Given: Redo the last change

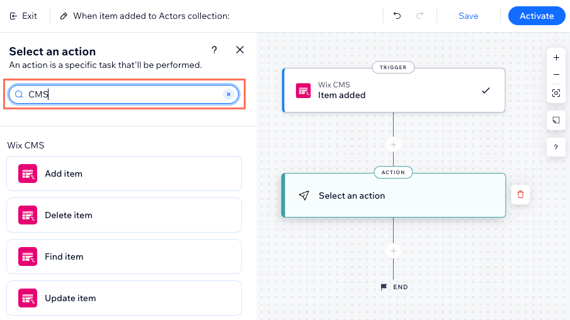Looking at the screenshot, I should (420, 16).
